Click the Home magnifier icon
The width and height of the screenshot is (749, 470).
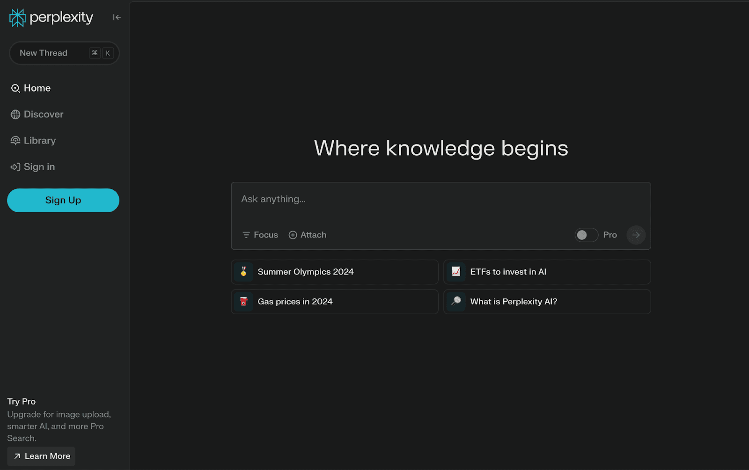pos(15,88)
